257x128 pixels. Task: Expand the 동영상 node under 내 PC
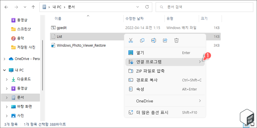tap(7, 88)
